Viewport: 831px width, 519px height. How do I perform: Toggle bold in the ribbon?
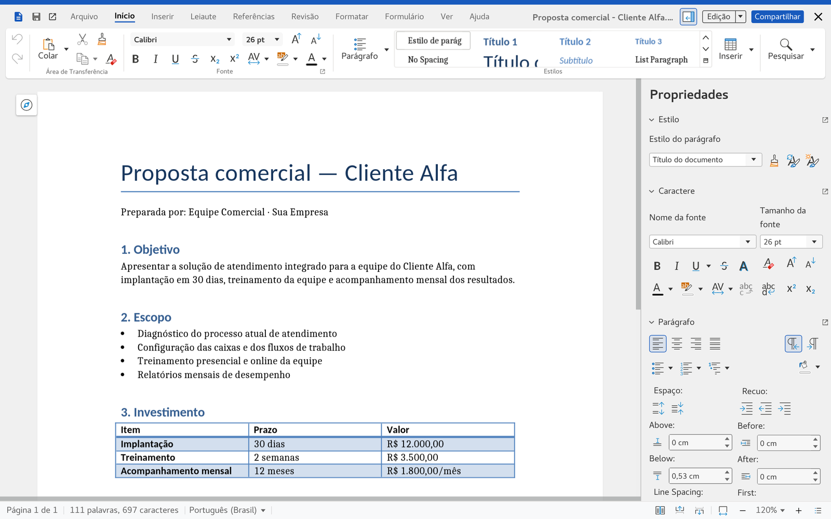point(136,59)
